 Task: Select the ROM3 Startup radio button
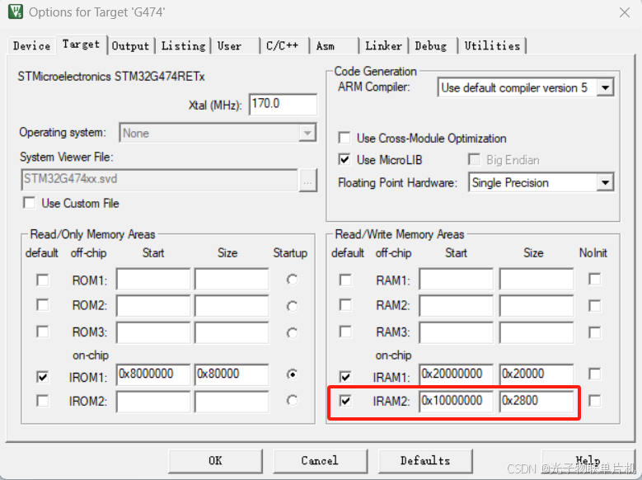292,333
